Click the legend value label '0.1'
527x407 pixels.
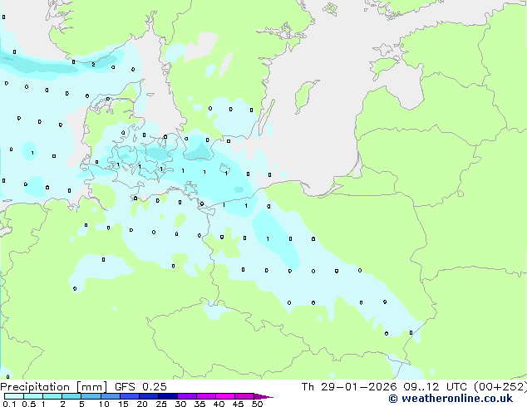(9, 404)
